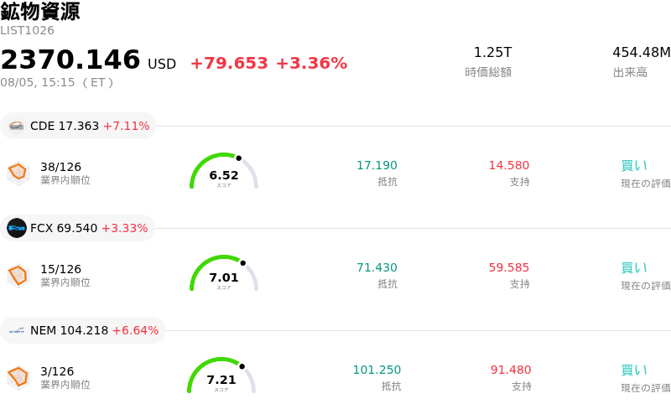The width and height of the screenshot is (671, 409).
Task: Click the NEM company logo icon
Action: click(x=17, y=330)
